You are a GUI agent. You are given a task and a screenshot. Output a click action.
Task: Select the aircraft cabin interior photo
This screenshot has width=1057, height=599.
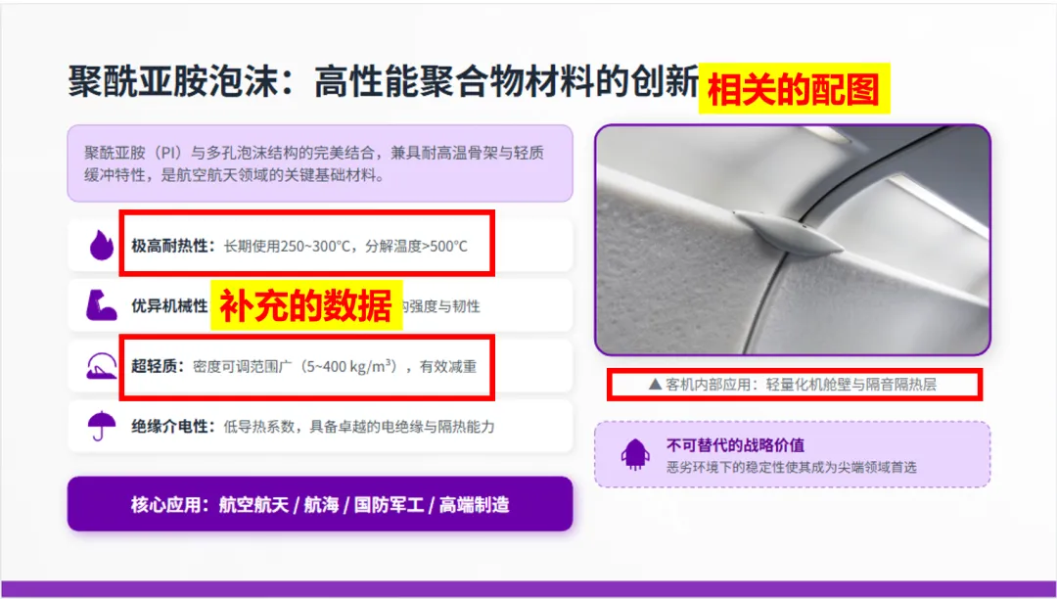(792, 240)
